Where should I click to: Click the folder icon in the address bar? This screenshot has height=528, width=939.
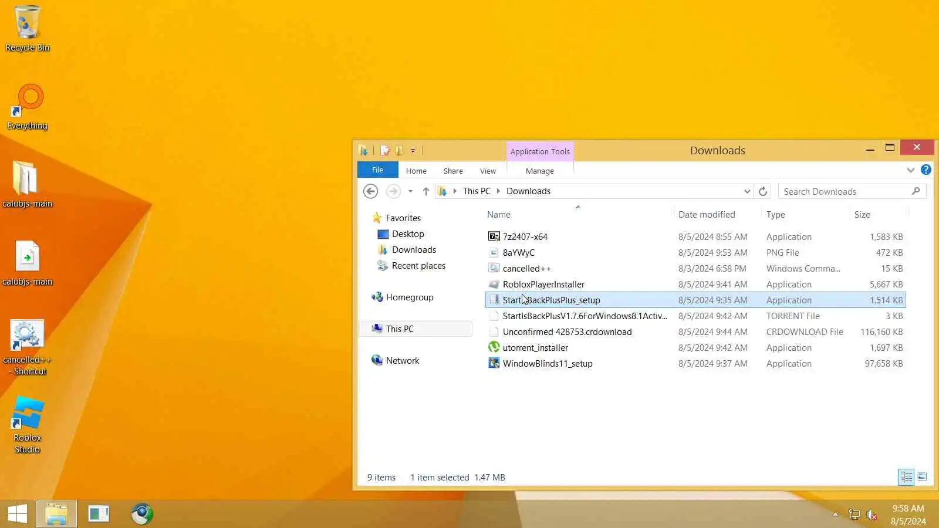[x=443, y=191]
